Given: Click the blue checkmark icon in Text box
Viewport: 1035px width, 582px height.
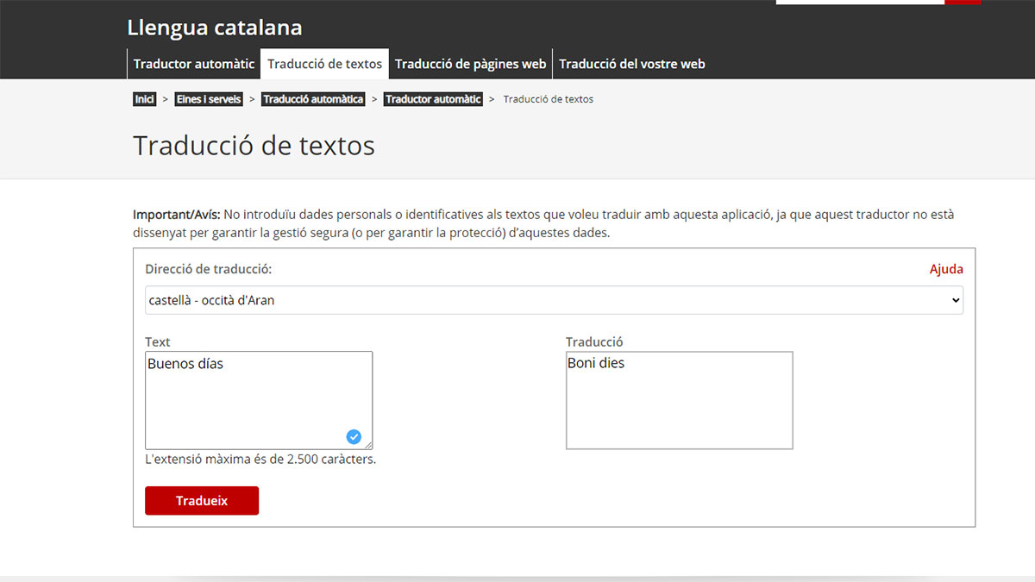Looking at the screenshot, I should pyautogui.click(x=354, y=436).
